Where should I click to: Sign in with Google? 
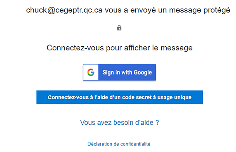(119, 72)
